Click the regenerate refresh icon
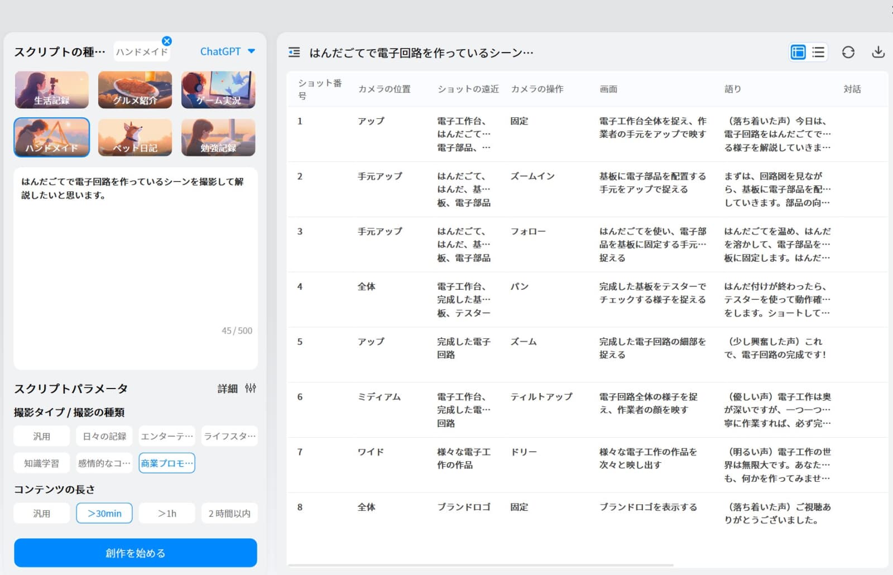 tap(848, 52)
